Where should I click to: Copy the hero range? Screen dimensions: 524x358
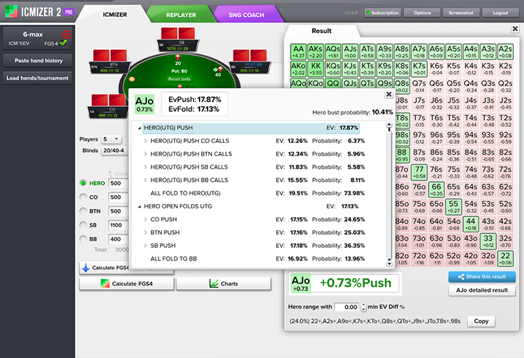481,321
